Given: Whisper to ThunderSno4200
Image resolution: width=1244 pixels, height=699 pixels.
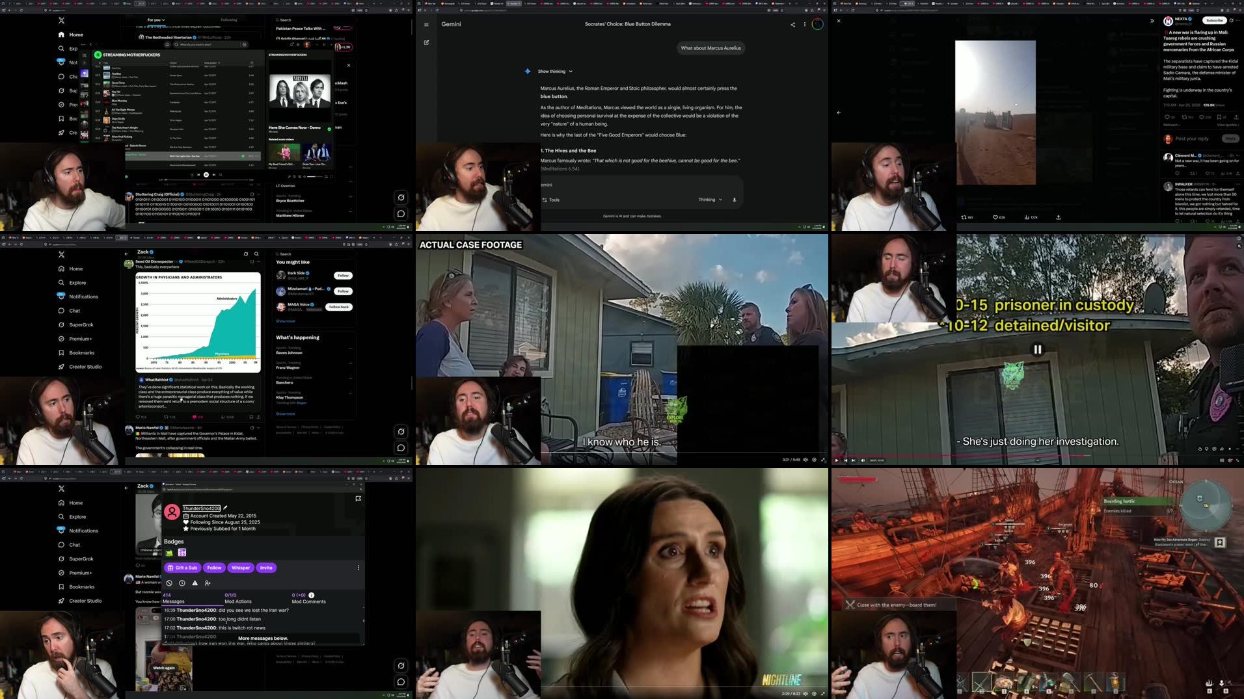Looking at the screenshot, I should (x=241, y=568).
